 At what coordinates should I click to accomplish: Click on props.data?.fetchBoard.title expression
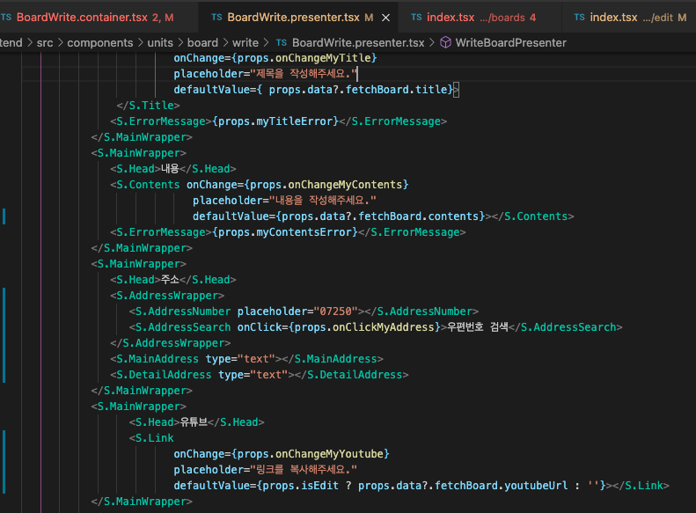pyautogui.click(x=358, y=90)
